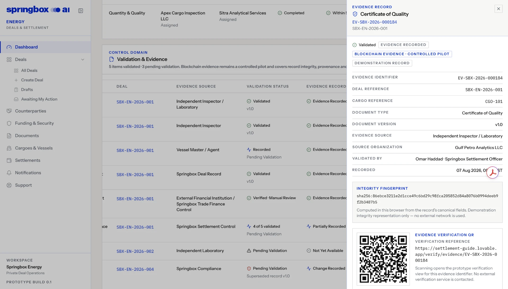Viewport: 508px width, 289px height.
Task: Open SBX-EN-2026-001 deal in Vessel Master row
Action: point(135,151)
